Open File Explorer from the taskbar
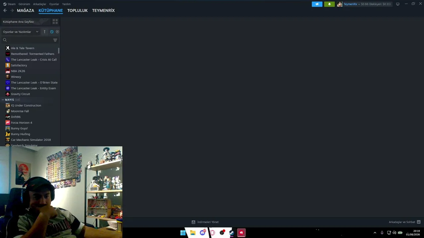Viewport: 424px width, 238px height. pos(193,233)
